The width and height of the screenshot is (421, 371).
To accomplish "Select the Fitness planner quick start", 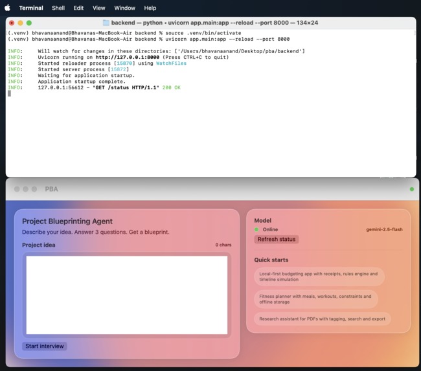I will (x=316, y=299).
